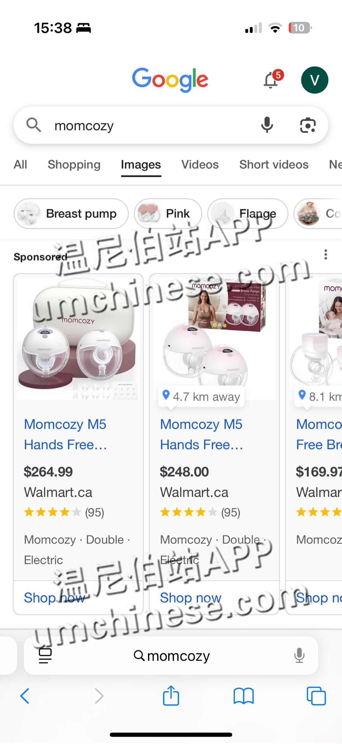Open Safari page settings icon in address bar
Viewport: 342px width, 744px height.
point(45,655)
